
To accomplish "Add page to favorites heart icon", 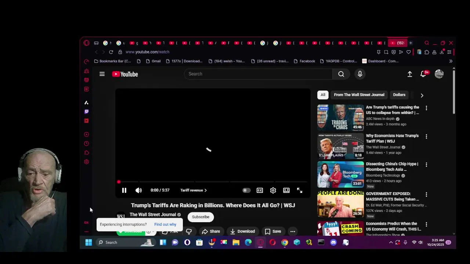I will click(408, 52).
